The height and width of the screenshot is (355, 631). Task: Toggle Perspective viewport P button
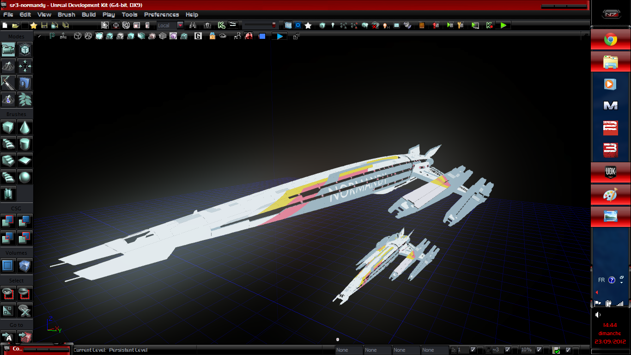point(53,36)
